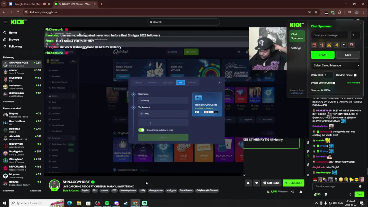Open Steam from the taskbar
The width and height of the screenshot is (368, 207).
pyautogui.click(x=126, y=203)
